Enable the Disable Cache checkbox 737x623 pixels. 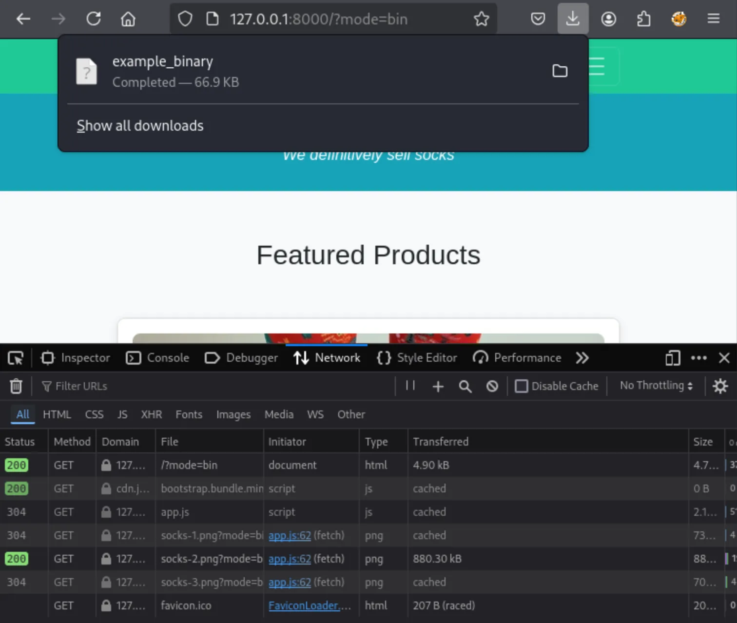click(522, 386)
